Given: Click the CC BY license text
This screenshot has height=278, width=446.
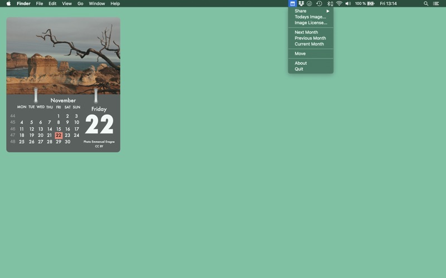Looking at the screenshot, I should pyautogui.click(x=99, y=146).
